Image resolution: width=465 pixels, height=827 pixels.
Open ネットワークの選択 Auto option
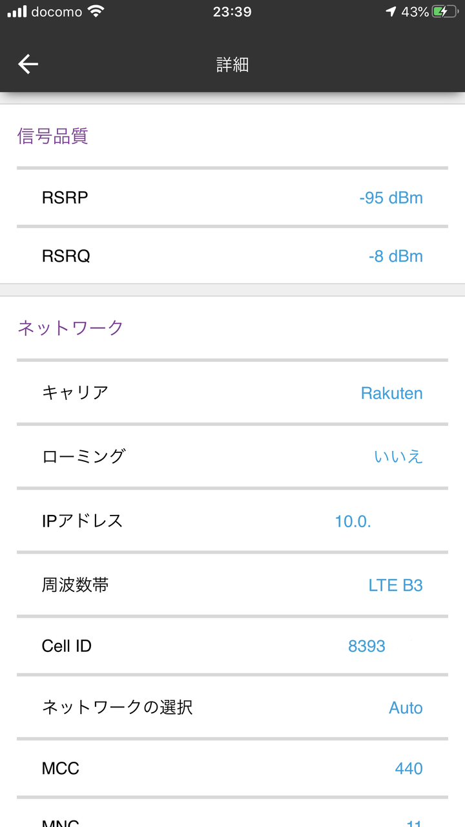click(x=232, y=707)
